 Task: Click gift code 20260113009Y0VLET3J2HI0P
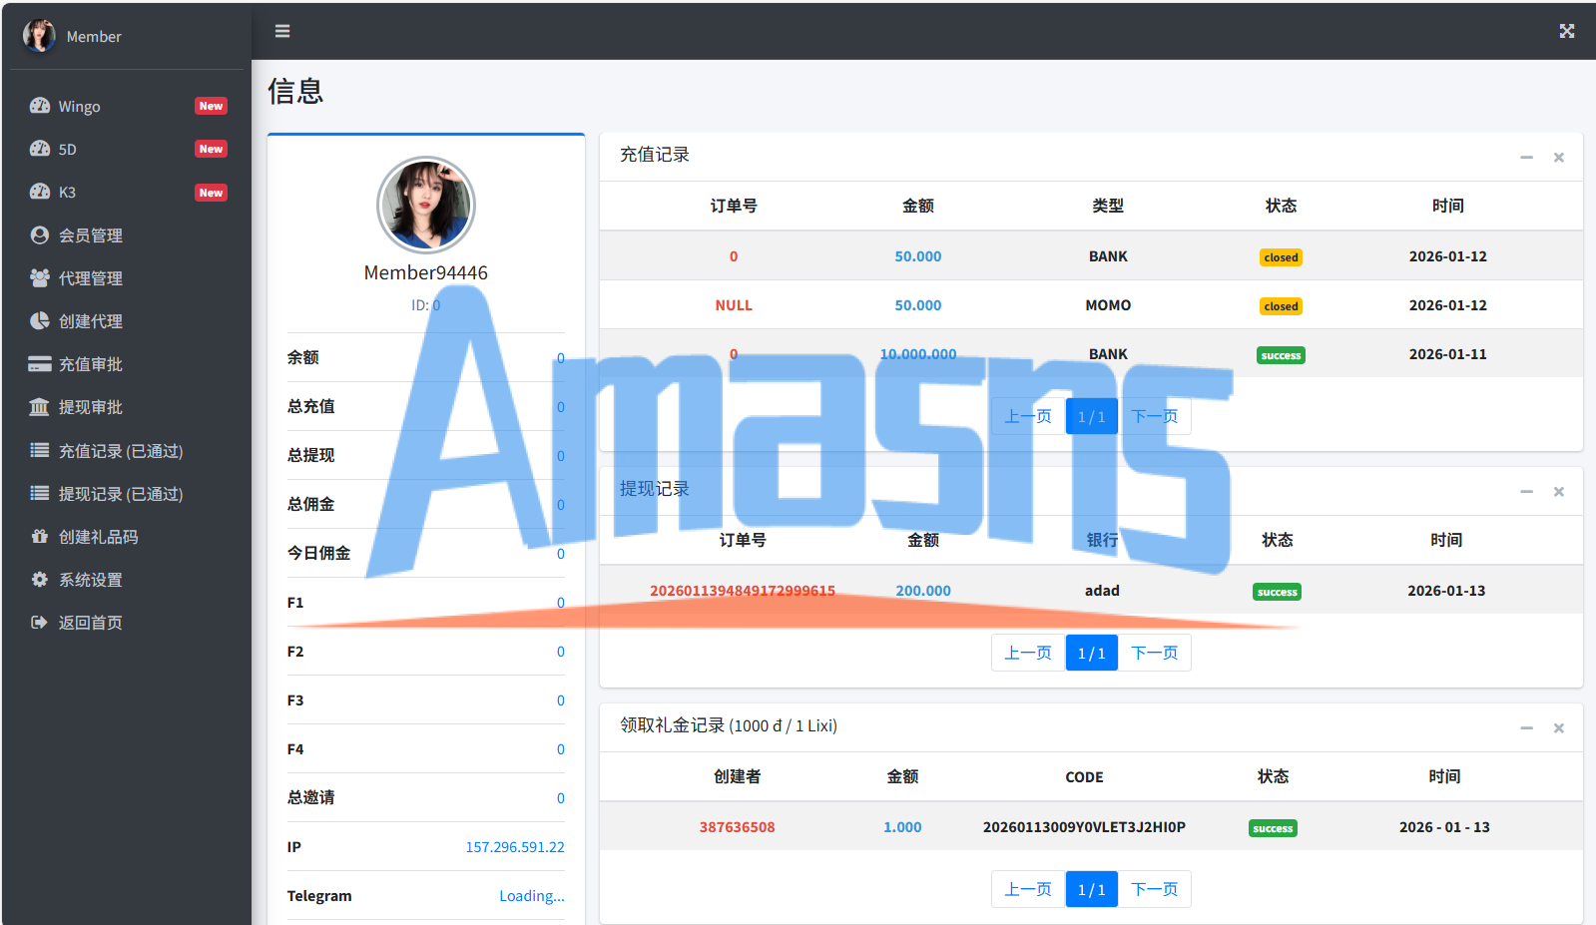[x=1084, y=827]
